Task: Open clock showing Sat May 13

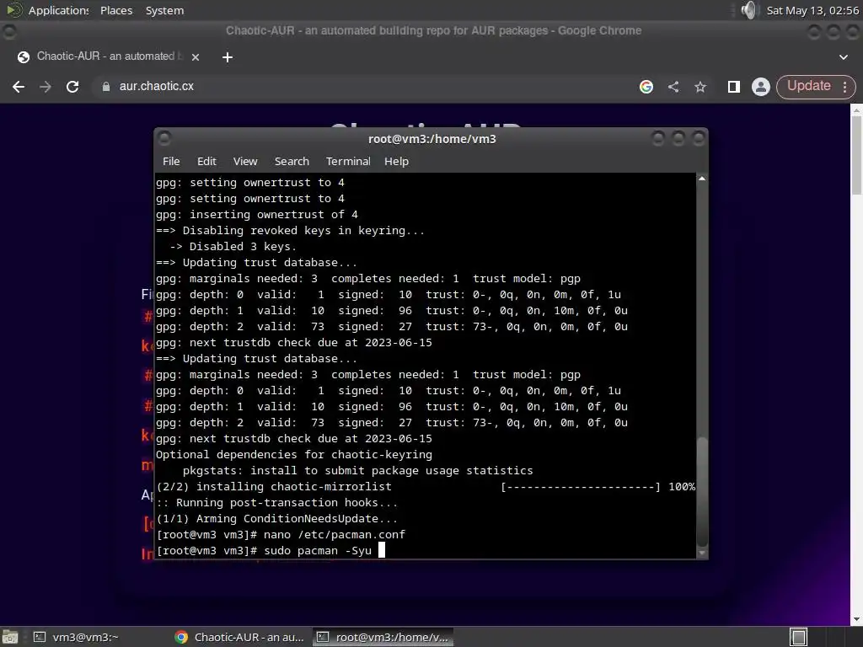Action: [x=812, y=10]
